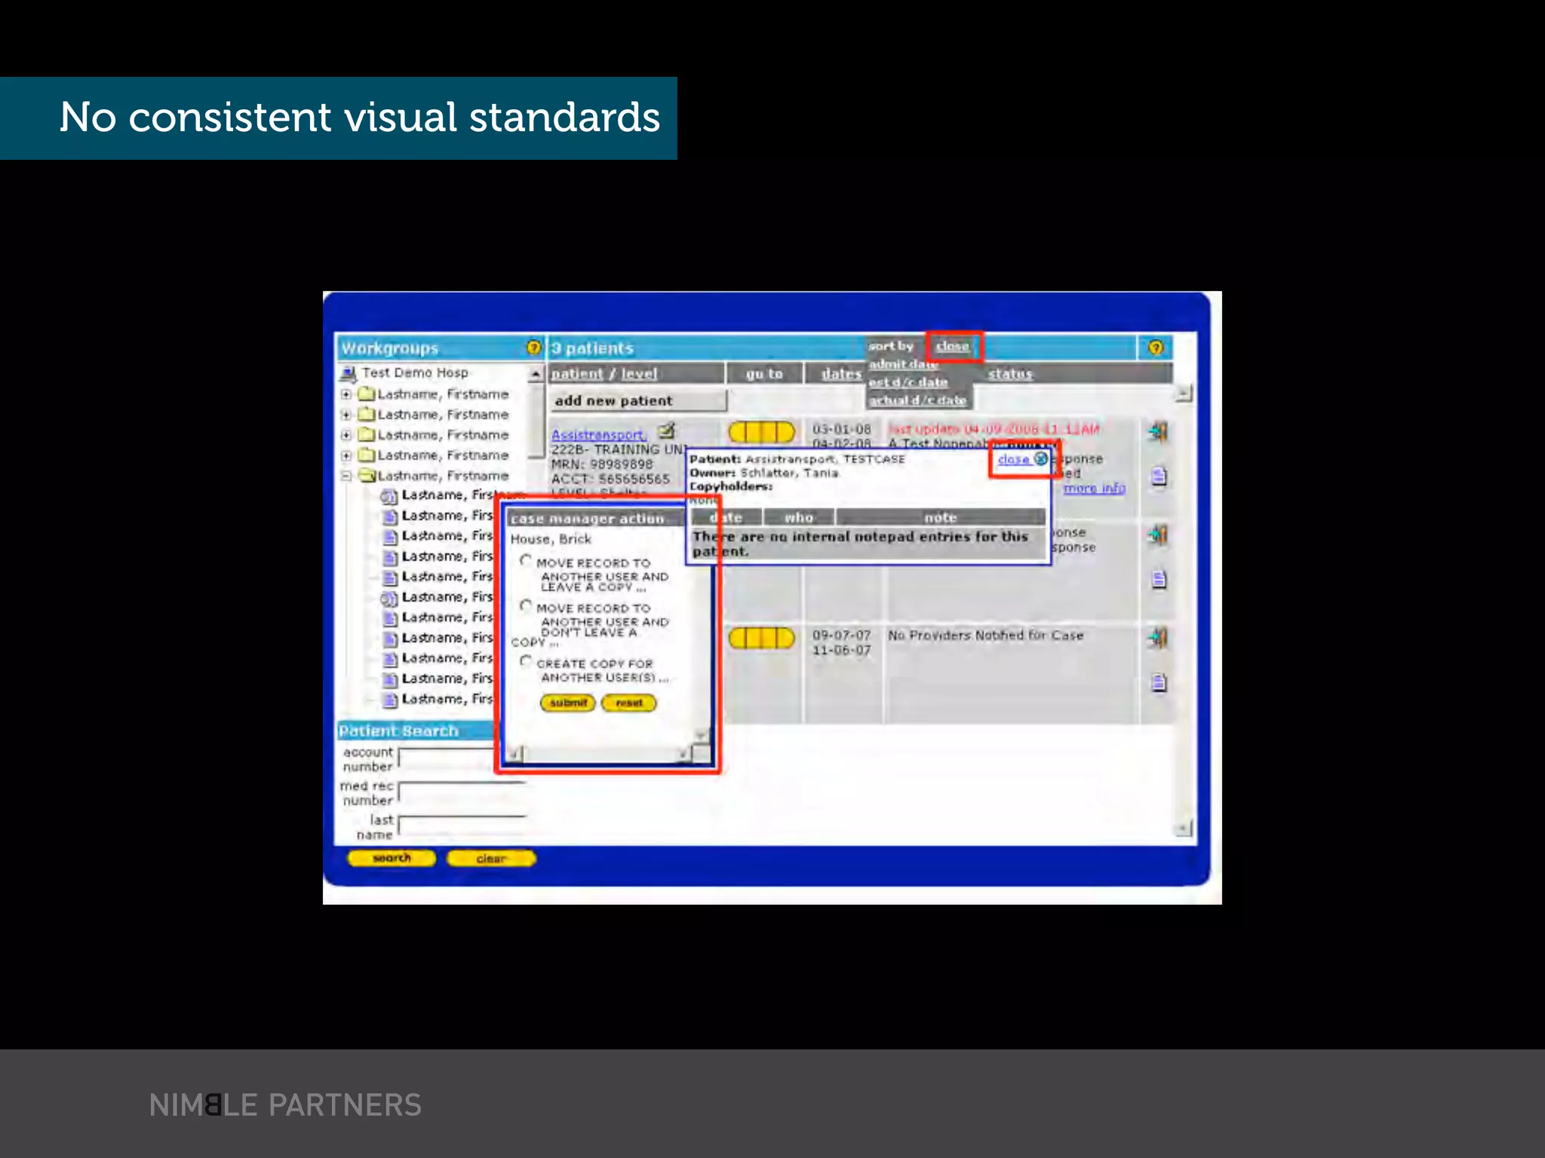Collapse the open fifth Lastname folder
The image size is (1545, 1158).
[x=346, y=476]
